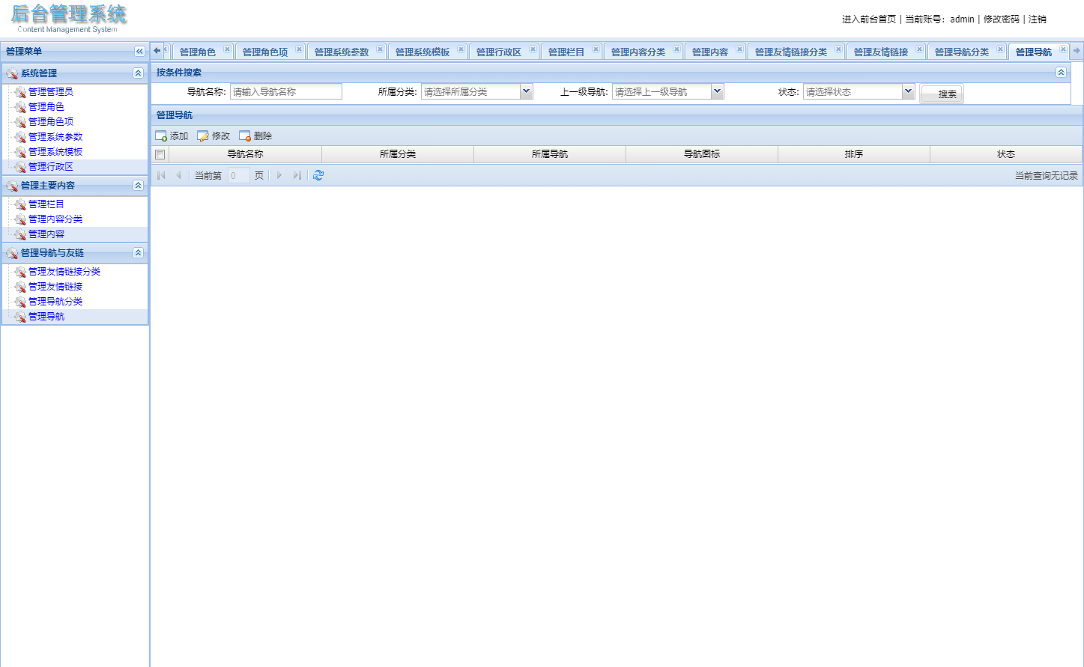
Task: Open the 状态 dropdown
Action: (x=907, y=91)
